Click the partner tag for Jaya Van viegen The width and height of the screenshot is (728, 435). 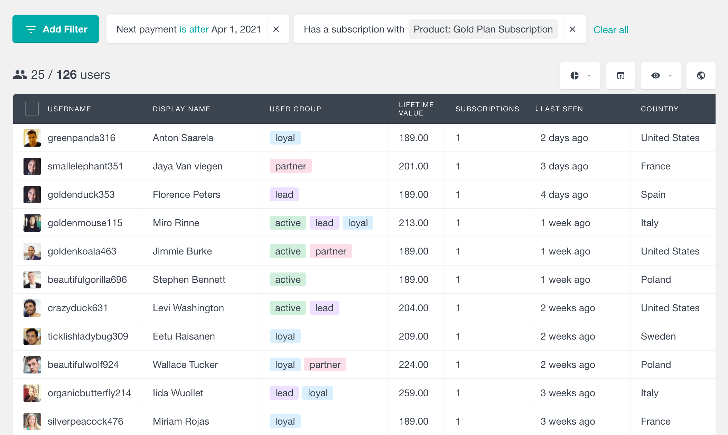click(x=291, y=166)
